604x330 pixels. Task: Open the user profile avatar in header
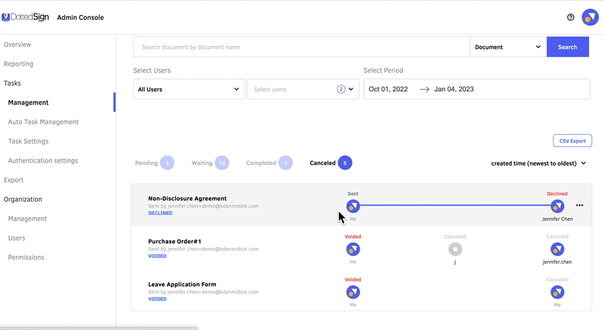point(590,17)
